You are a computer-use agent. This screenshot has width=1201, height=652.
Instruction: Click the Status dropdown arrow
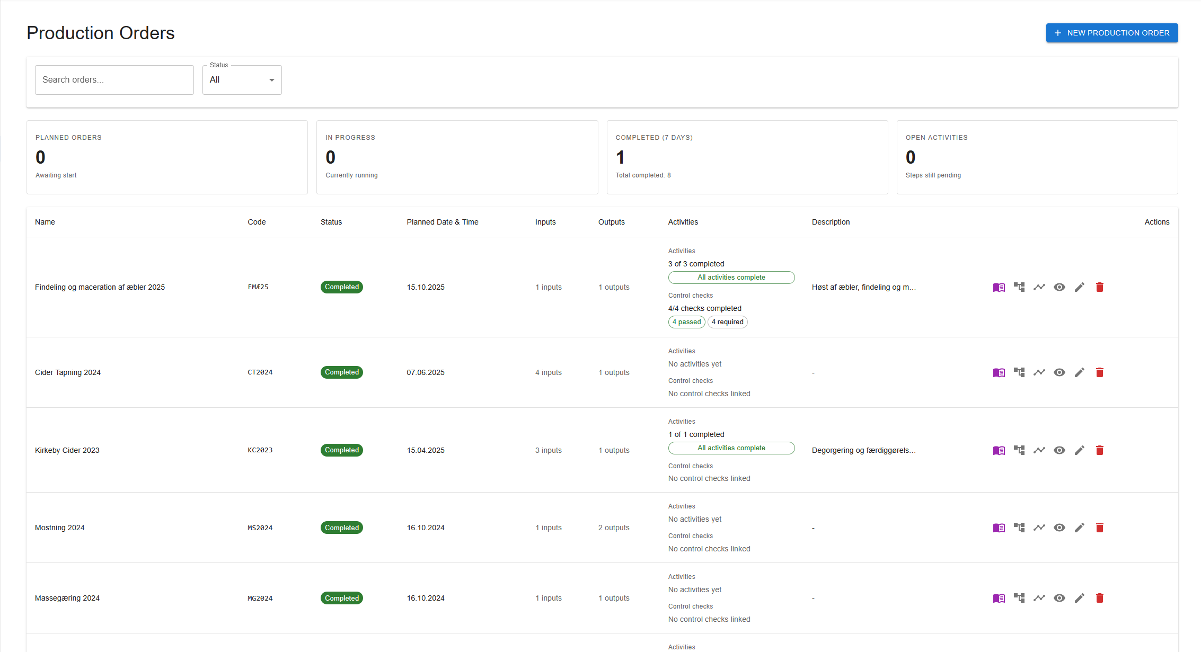click(272, 80)
